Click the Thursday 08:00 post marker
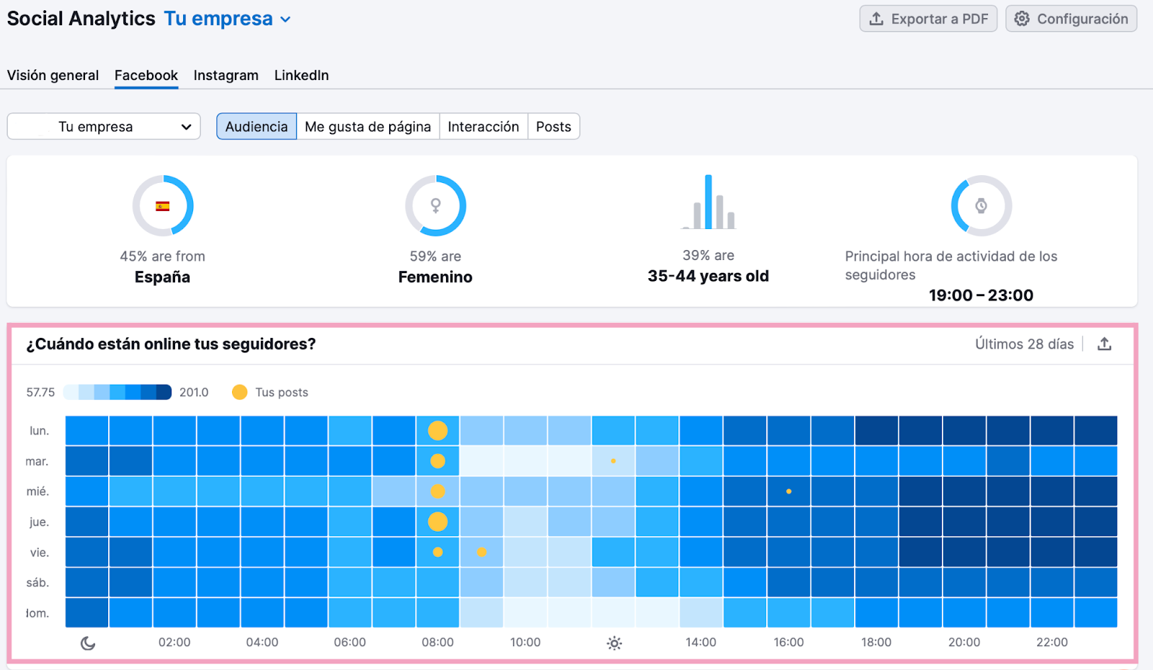Viewport: 1153px width, 670px height. click(x=437, y=522)
